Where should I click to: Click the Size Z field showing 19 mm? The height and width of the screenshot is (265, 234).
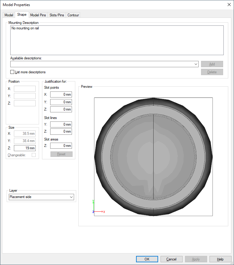(x=25, y=148)
